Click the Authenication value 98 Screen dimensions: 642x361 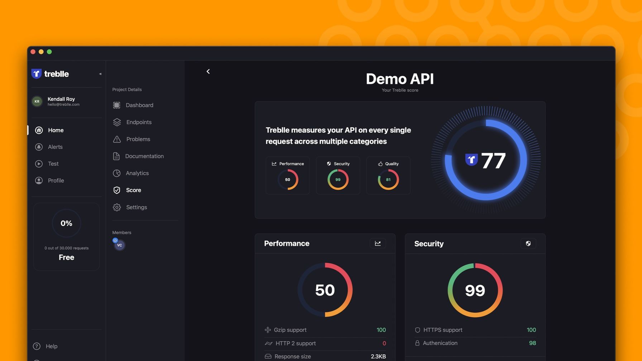tap(532, 343)
